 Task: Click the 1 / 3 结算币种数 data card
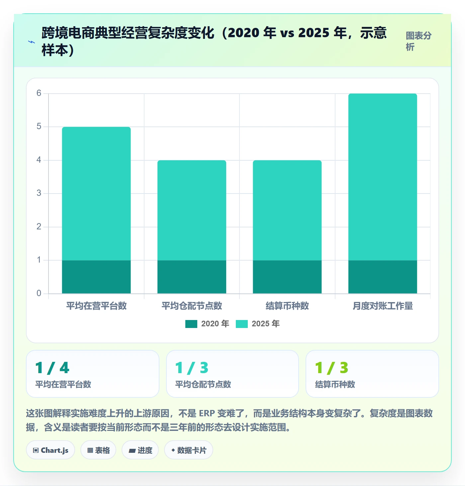pos(372,374)
